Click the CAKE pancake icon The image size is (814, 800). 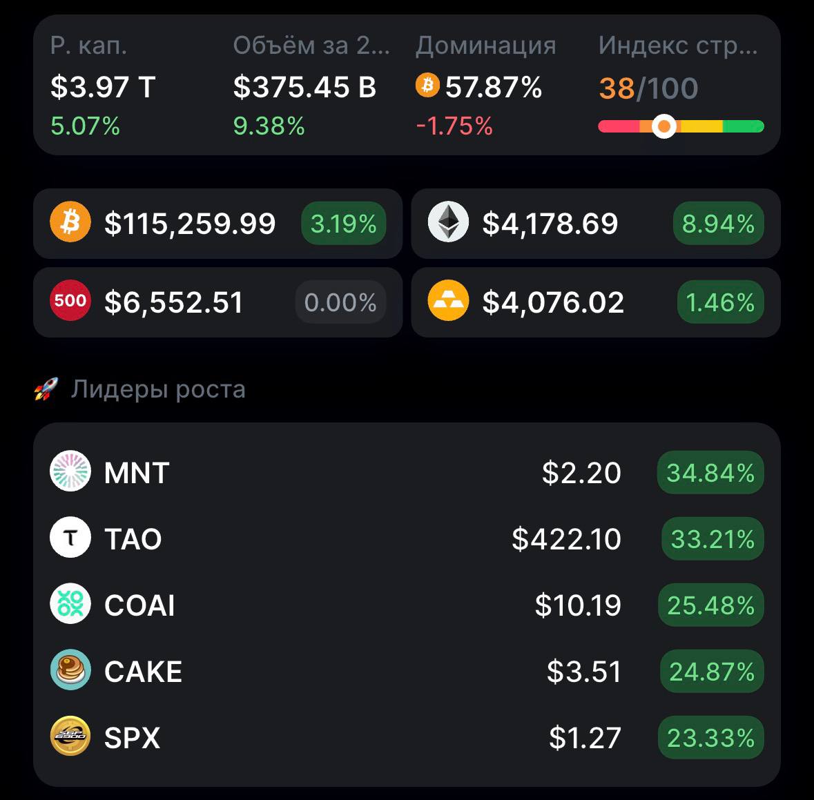[70, 670]
